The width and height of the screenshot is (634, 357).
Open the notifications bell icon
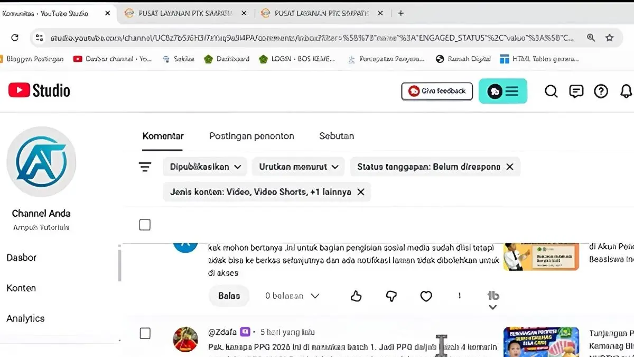[x=626, y=91]
